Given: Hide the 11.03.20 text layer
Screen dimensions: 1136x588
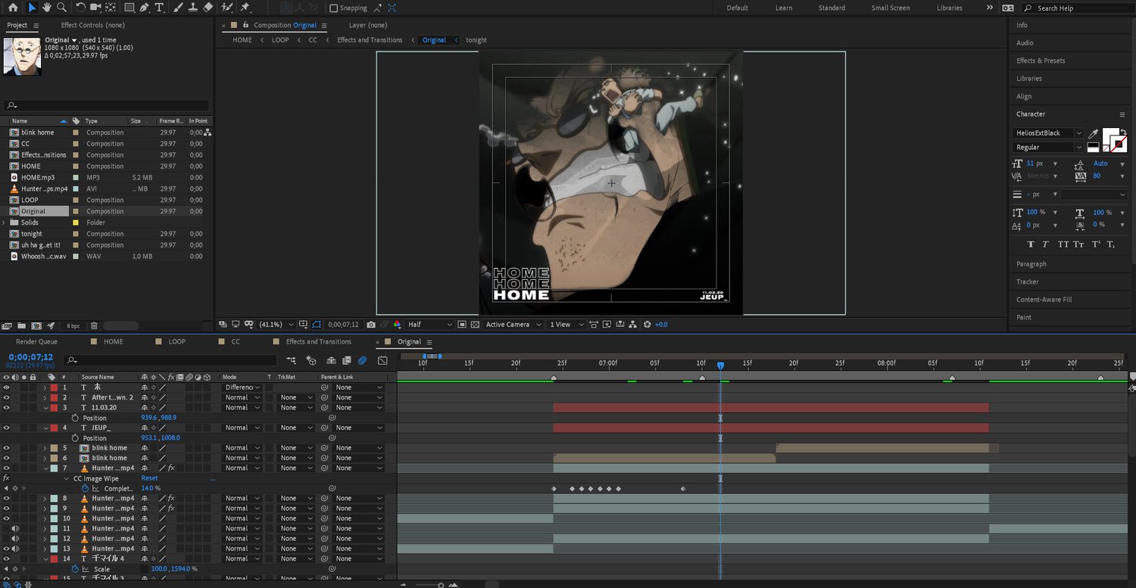Looking at the screenshot, I should tap(6, 408).
